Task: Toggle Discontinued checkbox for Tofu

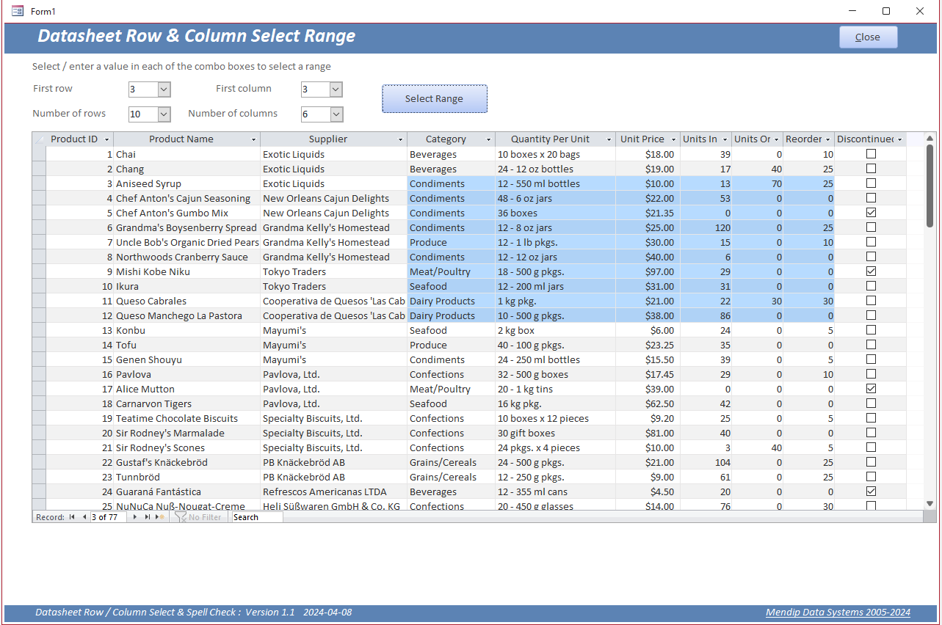Action: (871, 345)
